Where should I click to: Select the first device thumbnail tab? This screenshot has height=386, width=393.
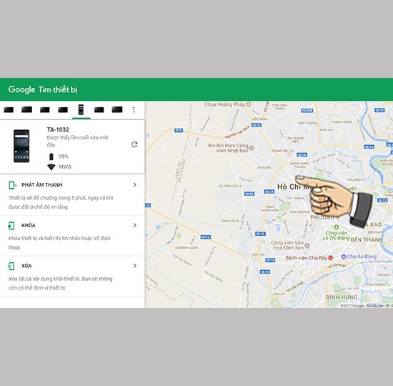coord(9,109)
